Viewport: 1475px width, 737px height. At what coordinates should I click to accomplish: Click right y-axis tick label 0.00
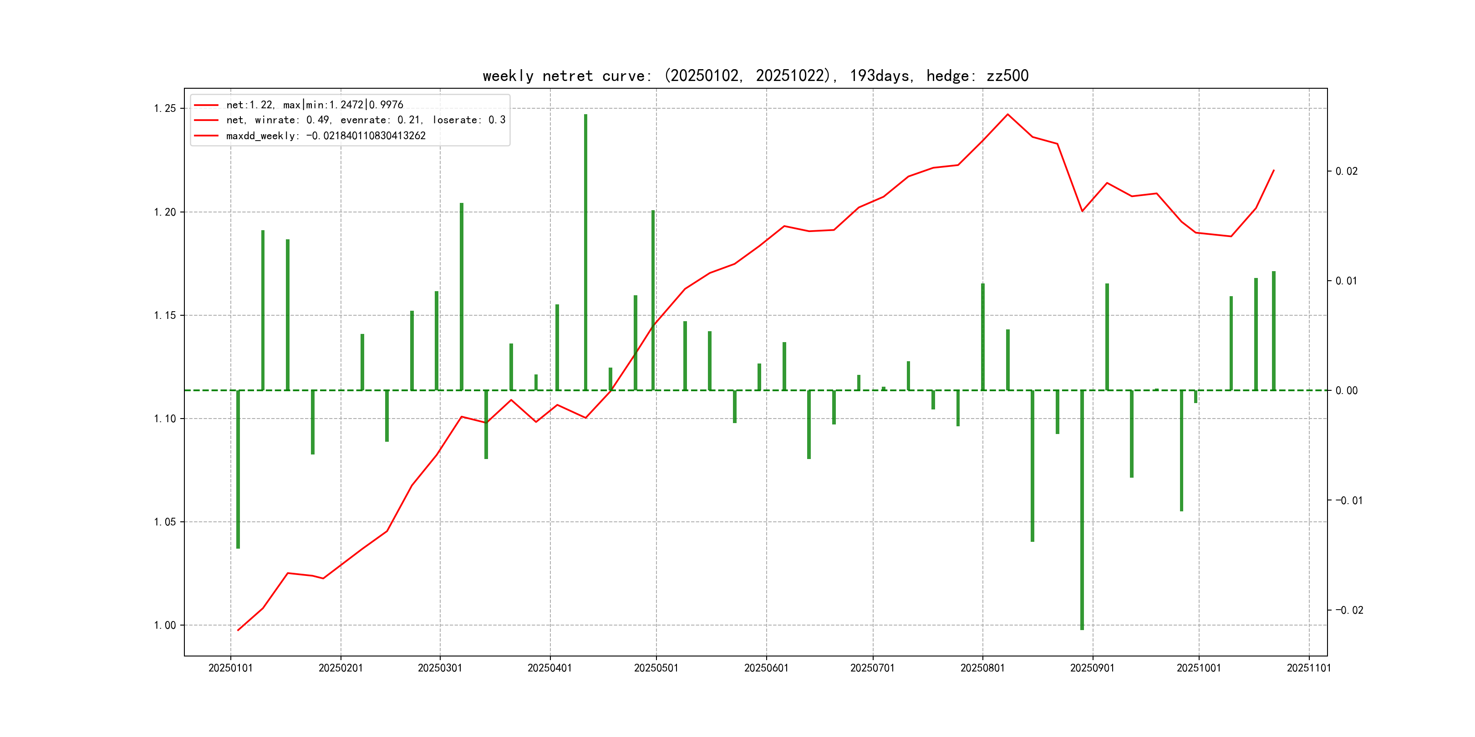coord(1346,390)
